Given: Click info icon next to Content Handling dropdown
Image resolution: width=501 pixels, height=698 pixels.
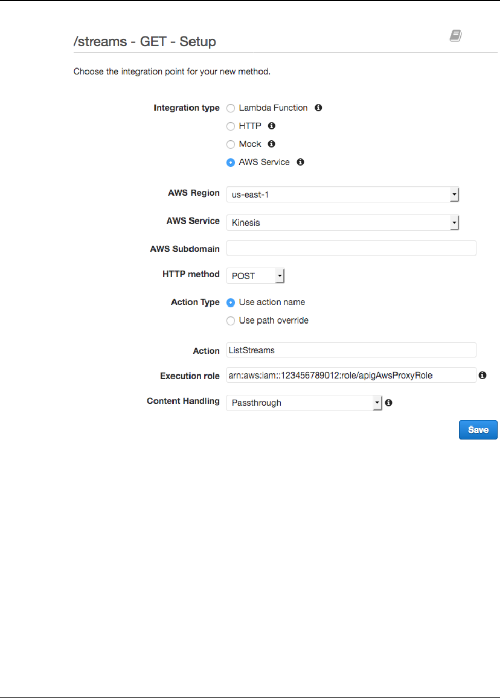Looking at the screenshot, I should point(389,403).
